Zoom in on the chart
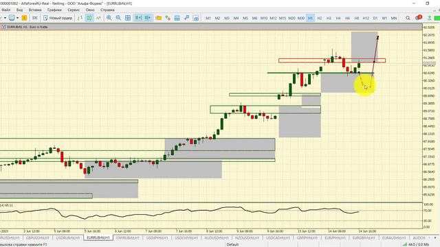440x247 pixels. pyautogui.click(x=109, y=18)
